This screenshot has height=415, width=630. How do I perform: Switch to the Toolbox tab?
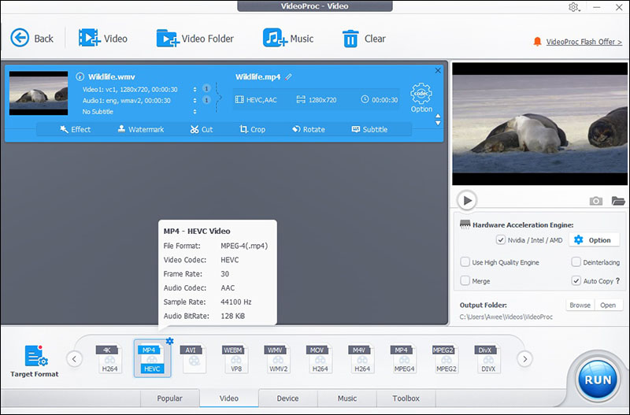tap(406, 398)
